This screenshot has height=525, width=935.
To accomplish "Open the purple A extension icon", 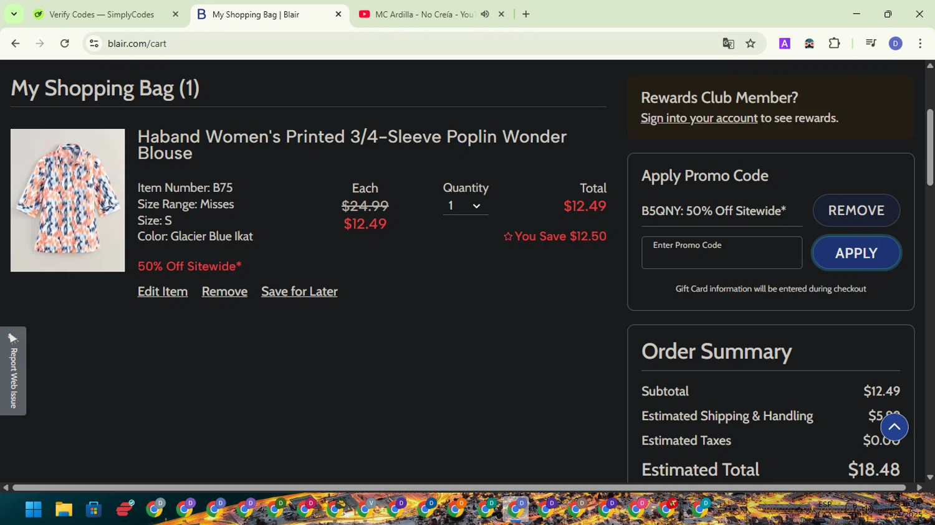I will coord(785,44).
